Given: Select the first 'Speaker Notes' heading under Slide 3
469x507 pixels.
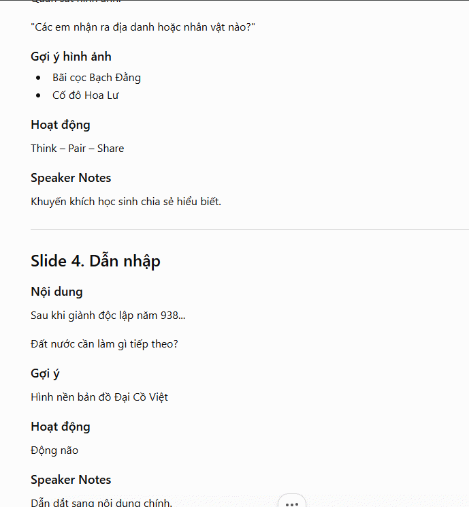Looking at the screenshot, I should (71, 178).
